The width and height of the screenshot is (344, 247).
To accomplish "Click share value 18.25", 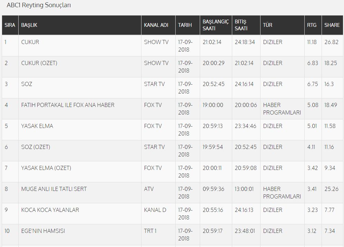I will pyautogui.click(x=331, y=63).
